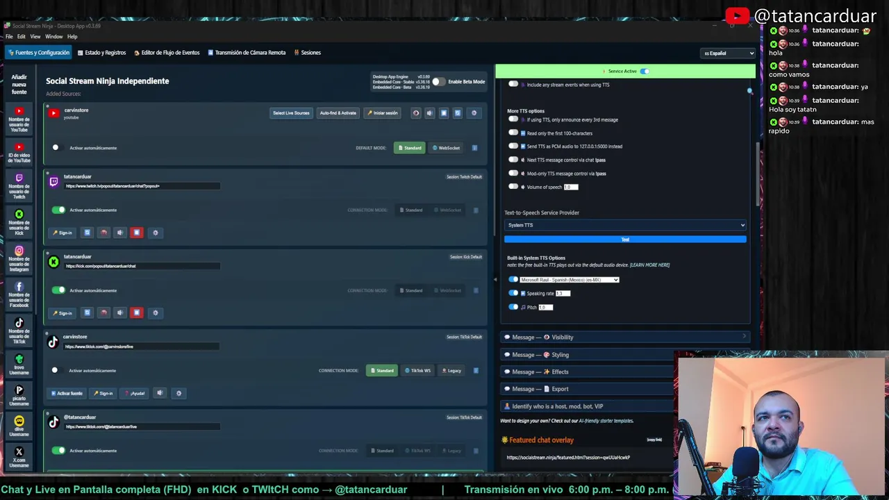Image resolution: width=889 pixels, height=500 pixels.
Task: Toggle the Pitch option switch
Action: (x=513, y=307)
